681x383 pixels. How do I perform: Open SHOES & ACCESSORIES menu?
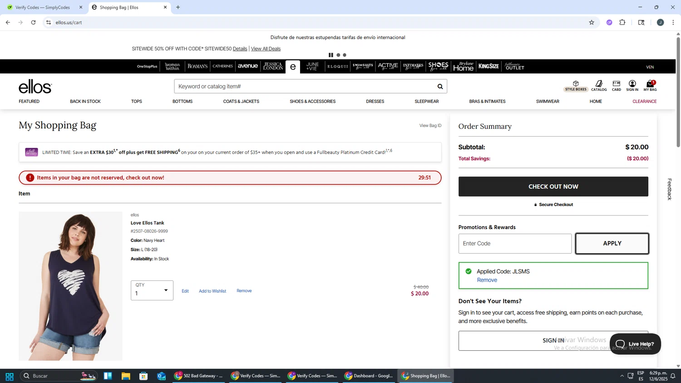click(313, 102)
